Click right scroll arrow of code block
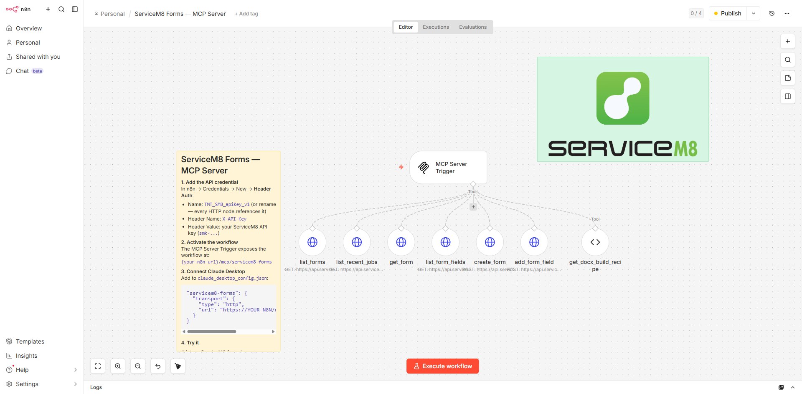The image size is (802, 394). 273,332
